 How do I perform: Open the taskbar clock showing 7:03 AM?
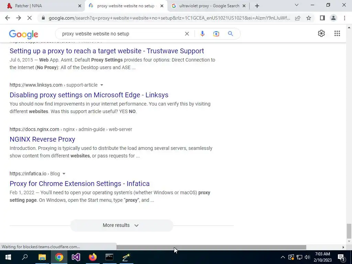point(322,257)
